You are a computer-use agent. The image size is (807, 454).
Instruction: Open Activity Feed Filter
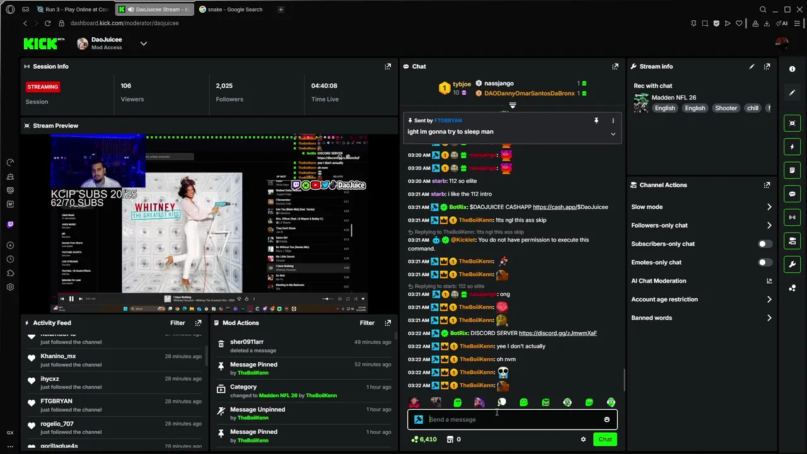pyautogui.click(x=178, y=323)
